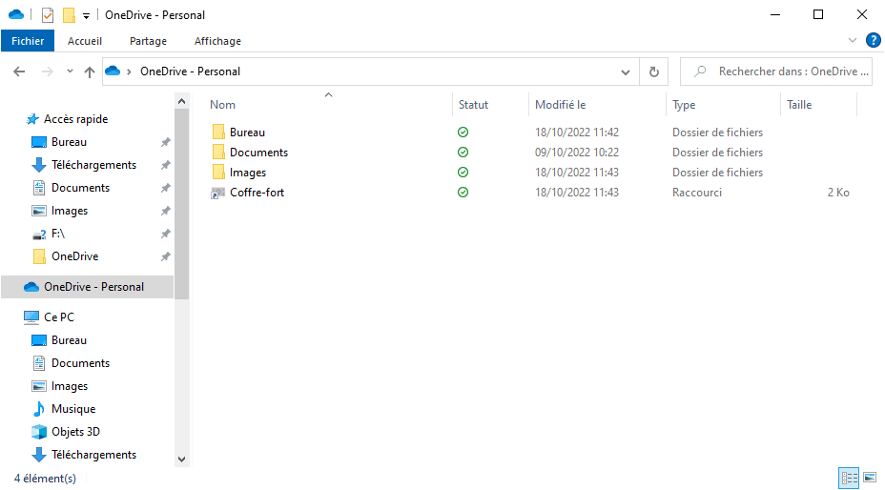Open the address bar history dropdown
885x490 pixels.
pyautogui.click(x=626, y=71)
